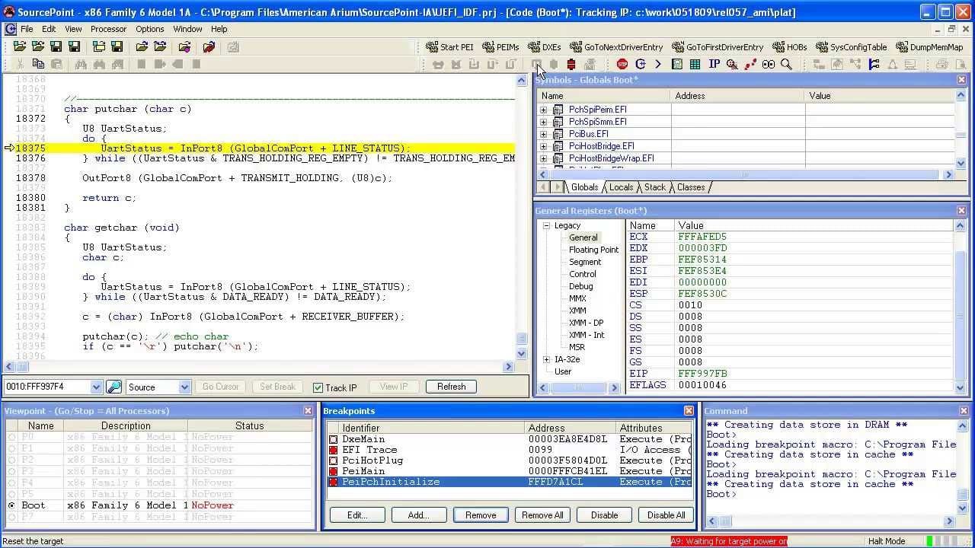Click the red Stop icon in toolbar
This screenshot has height=548, width=975.
[622, 65]
